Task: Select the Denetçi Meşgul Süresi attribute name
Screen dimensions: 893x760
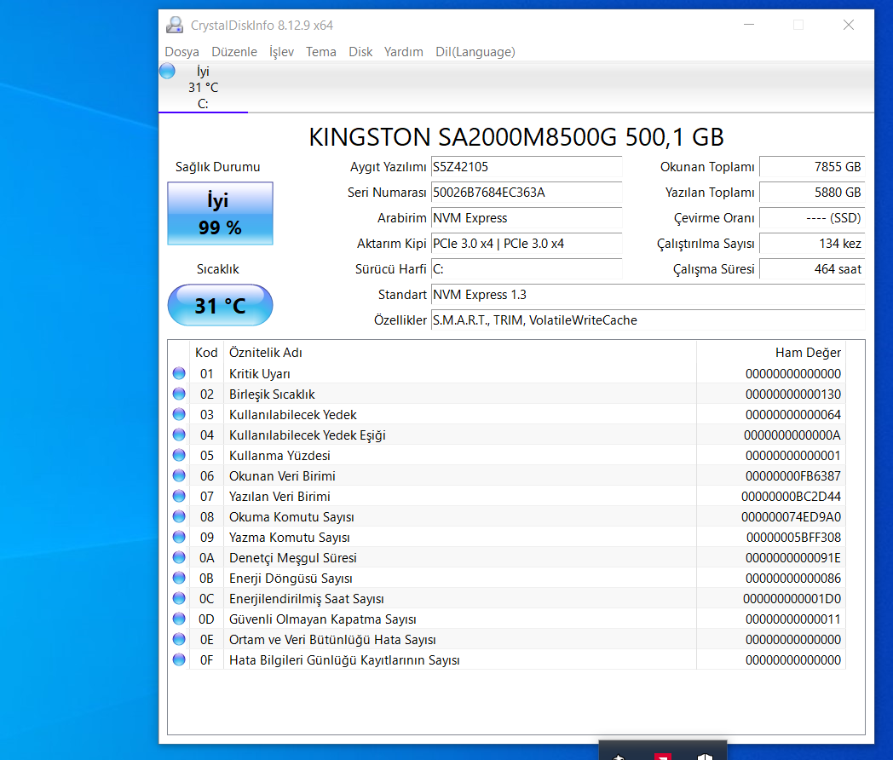Action: point(293,558)
